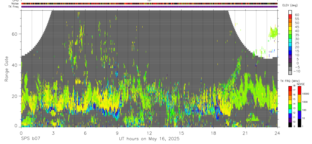Click the orange segment of the NOISE color bar

click(x=299, y=99)
